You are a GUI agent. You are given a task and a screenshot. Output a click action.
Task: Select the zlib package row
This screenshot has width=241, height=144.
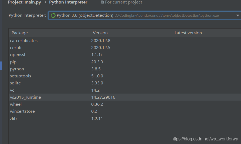(125, 118)
